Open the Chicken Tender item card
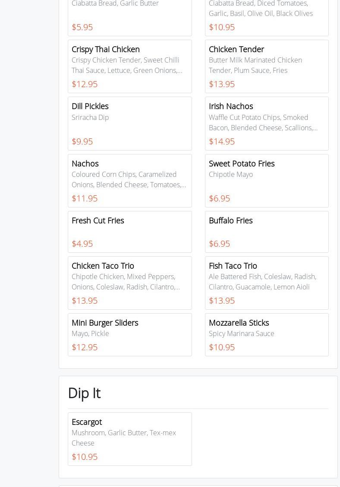 coord(267,66)
